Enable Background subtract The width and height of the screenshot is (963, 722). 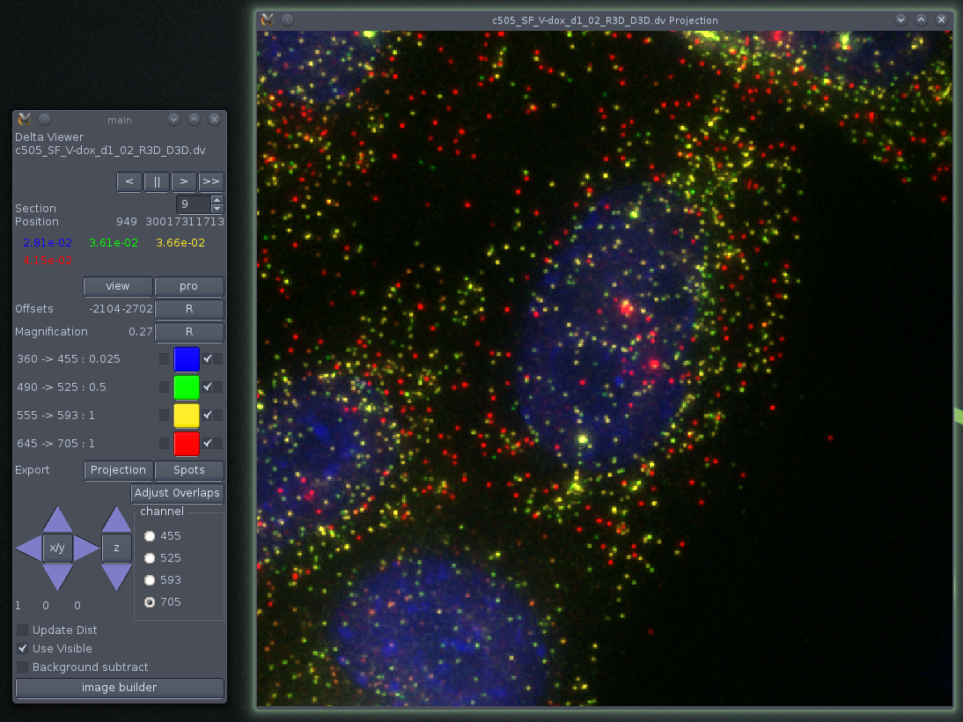pos(23,667)
